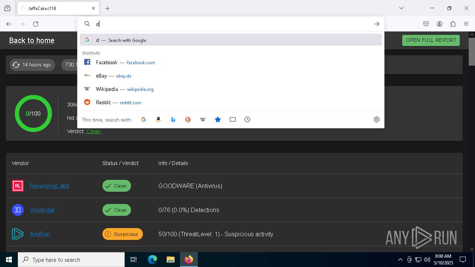Open volume control in system tray
475x267 pixels.
[x=427, y=260]
